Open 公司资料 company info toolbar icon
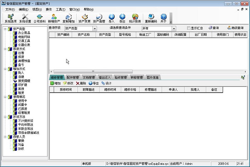 point(40,18)
